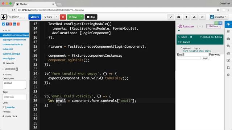
Task: Create a new plunk with New
Action: [73, 17]
